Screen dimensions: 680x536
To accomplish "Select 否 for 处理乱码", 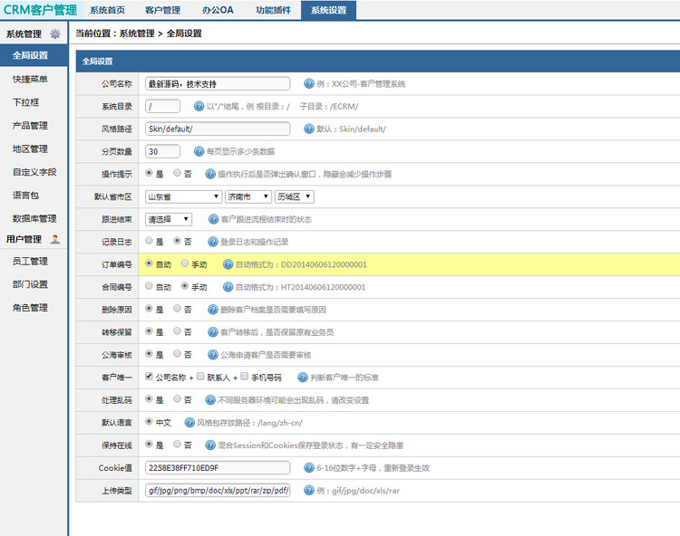I will 177,398.
